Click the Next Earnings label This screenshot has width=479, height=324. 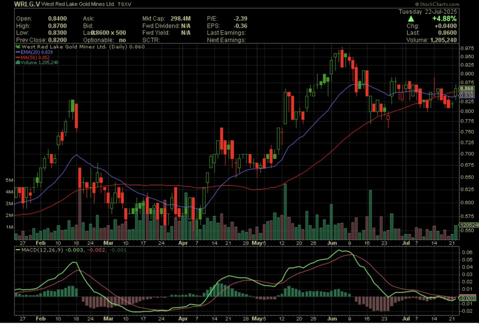click(226, 40)
